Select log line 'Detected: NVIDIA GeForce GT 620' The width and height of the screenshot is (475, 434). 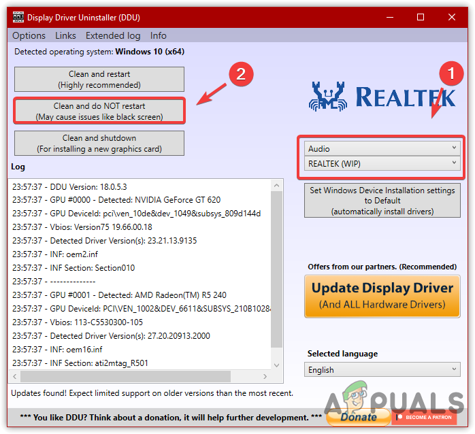click(116, 200)
